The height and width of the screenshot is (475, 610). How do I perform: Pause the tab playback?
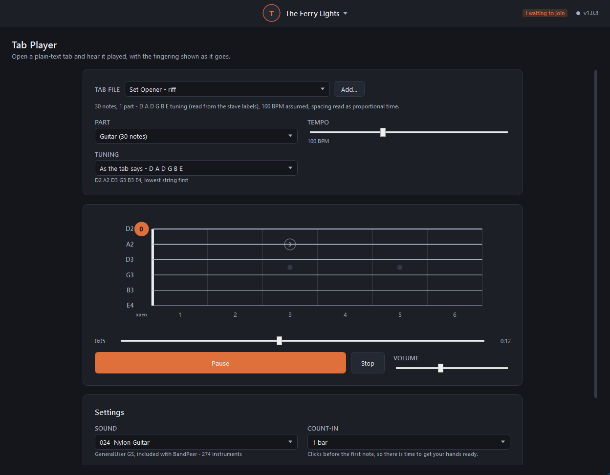(220, 363)
